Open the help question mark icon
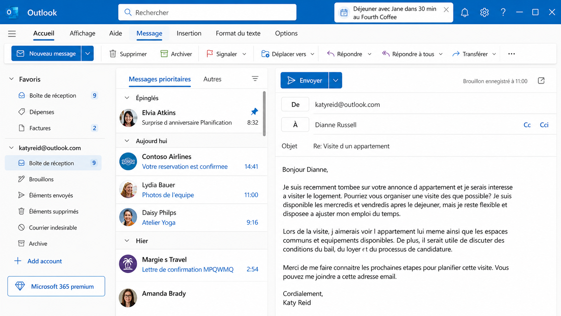561x316 pixels. pyautogui.click(x=503, y=12)
